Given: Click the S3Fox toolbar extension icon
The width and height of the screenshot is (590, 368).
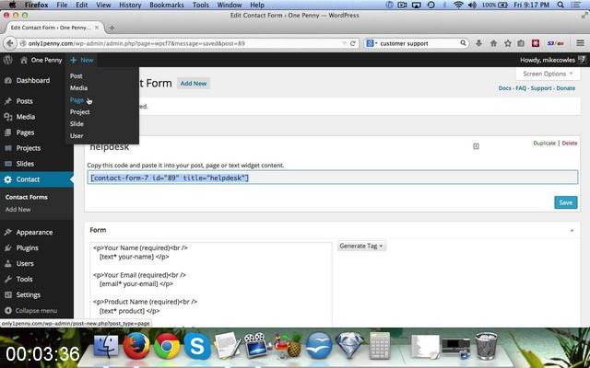Looking at the screenshot, I should pyautogui.click(x=555, y=43).
